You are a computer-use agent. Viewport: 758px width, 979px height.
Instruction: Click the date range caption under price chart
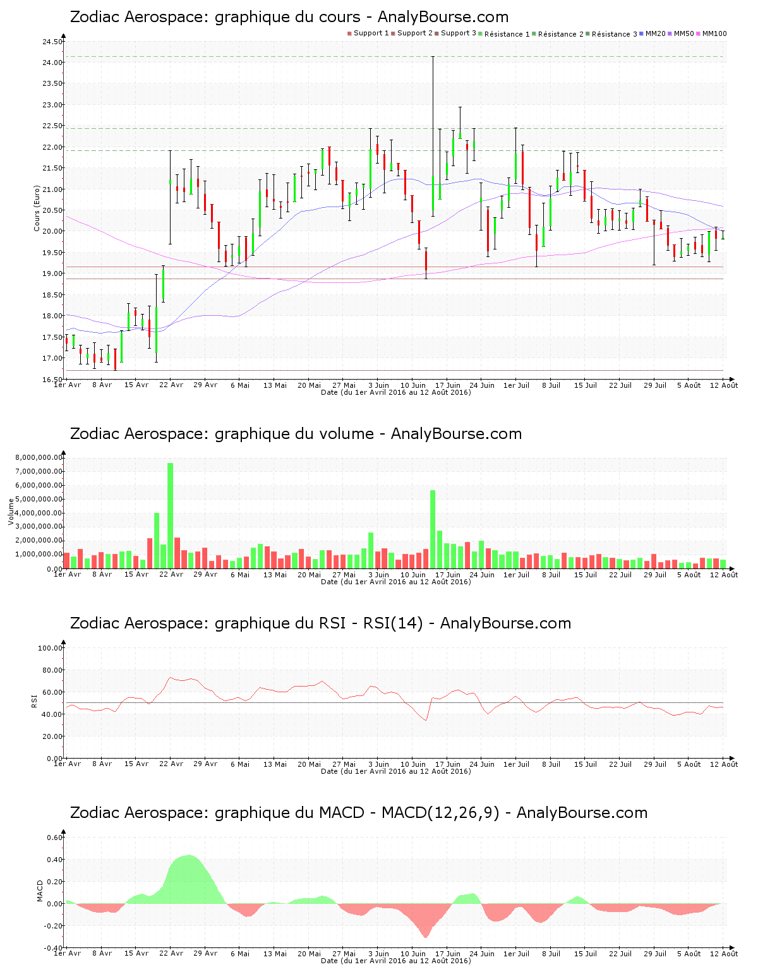pyautogui.click(x=396, y=392)
